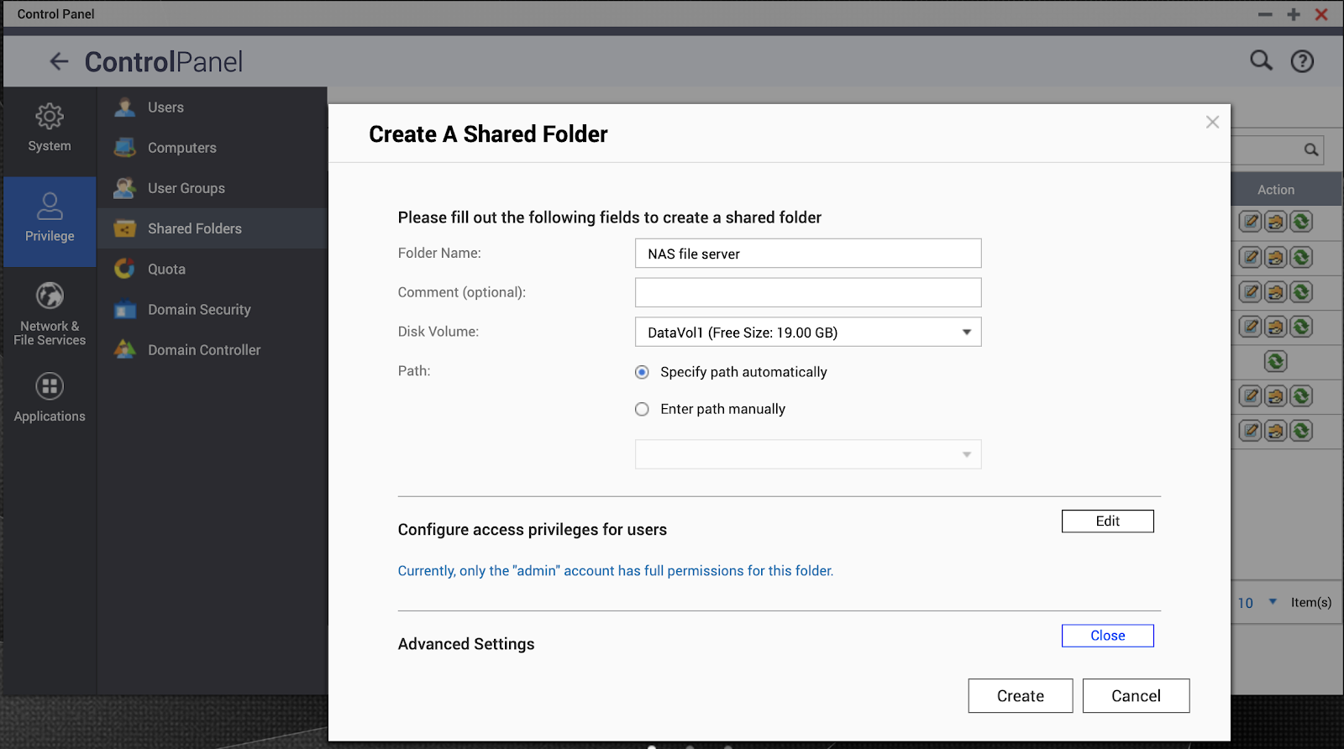Open the Domain Controller menu entry

pos(212,350)
